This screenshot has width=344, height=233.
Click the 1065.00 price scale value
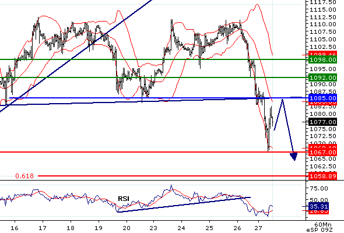coord(322,159)
